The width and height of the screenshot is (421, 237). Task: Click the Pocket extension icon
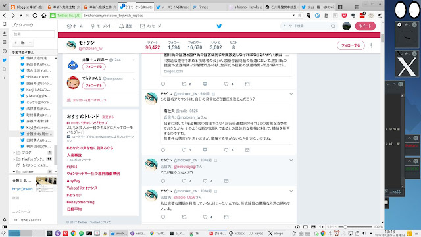[x=344, y=16]
